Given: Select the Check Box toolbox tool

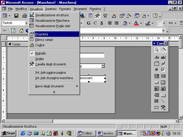Looking at the screenshot, I should click(163, 70).
